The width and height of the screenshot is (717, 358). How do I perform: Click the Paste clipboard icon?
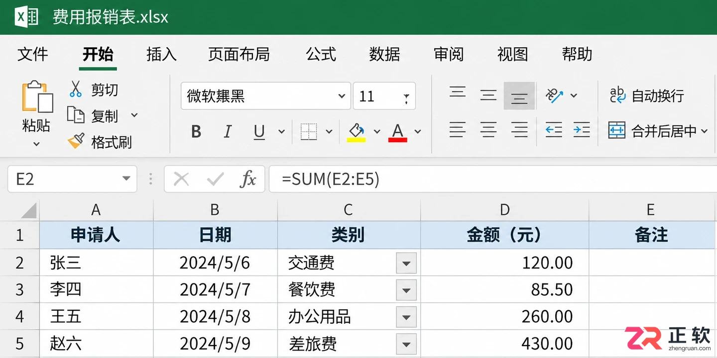[37, 97]
